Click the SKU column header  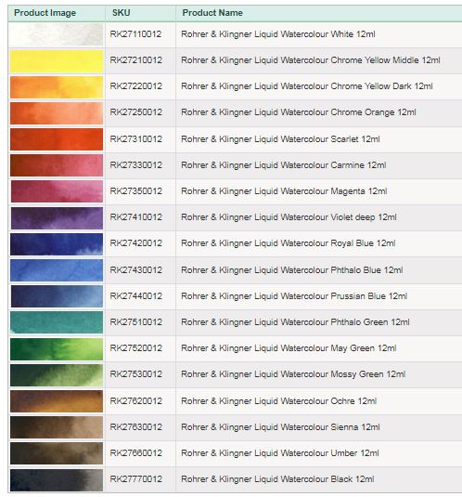pos(122,13)
